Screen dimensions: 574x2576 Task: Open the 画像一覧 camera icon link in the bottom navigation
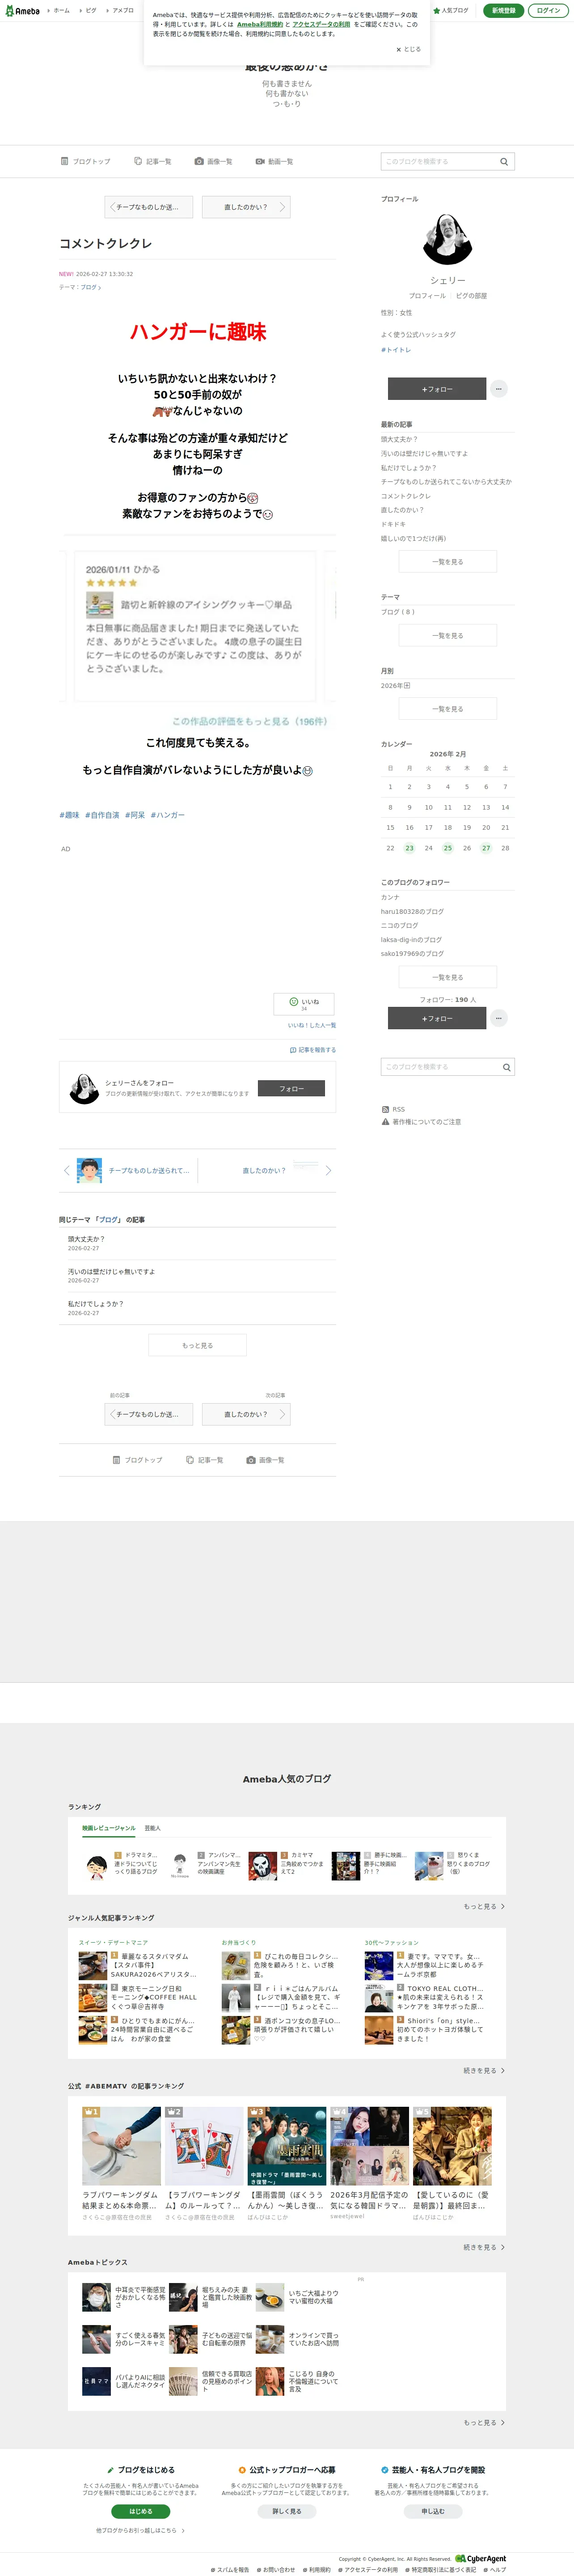[x=265, y=1460]
